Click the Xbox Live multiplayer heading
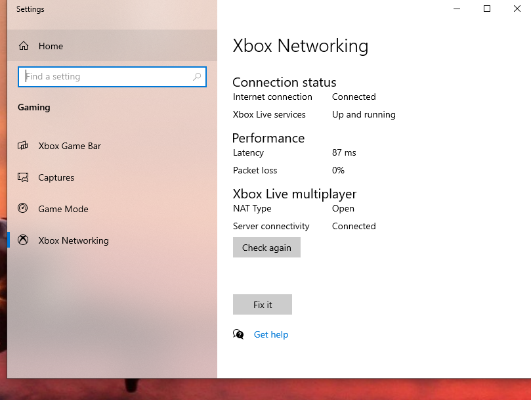The width and height of the screenshot is (531, 400). 295,194
